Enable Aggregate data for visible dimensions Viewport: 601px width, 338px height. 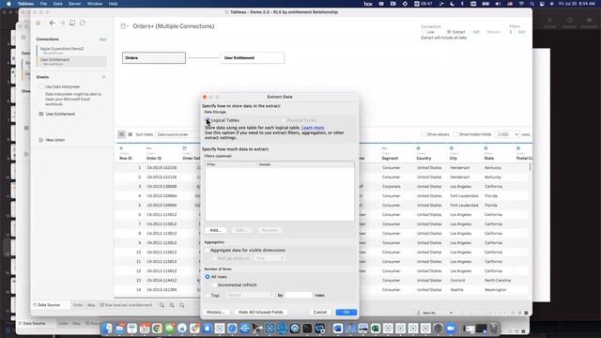pyautogui.click(x=208, y=251)
